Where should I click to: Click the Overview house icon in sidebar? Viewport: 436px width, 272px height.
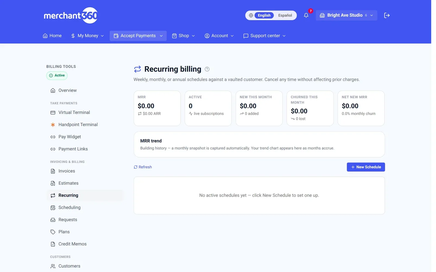(53, 91)
